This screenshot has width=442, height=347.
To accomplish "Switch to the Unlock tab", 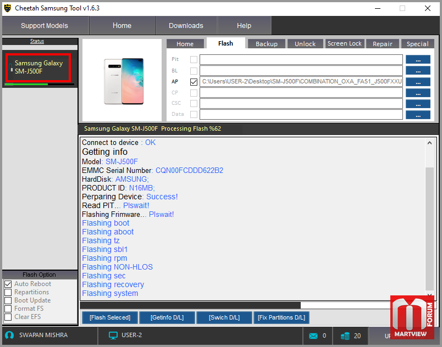I will [x=305, y=44].
